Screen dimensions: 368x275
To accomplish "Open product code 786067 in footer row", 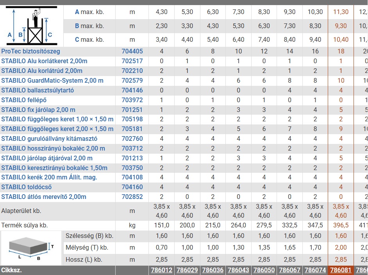I will coord(289,270).
